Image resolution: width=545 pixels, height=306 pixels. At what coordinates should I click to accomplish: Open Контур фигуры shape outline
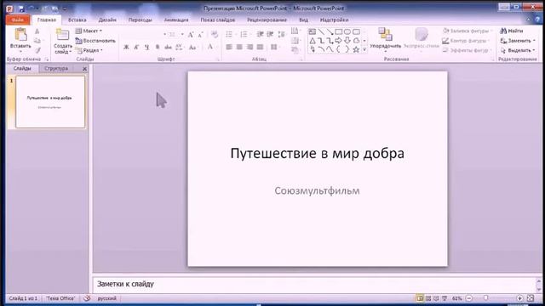point(466,41)
